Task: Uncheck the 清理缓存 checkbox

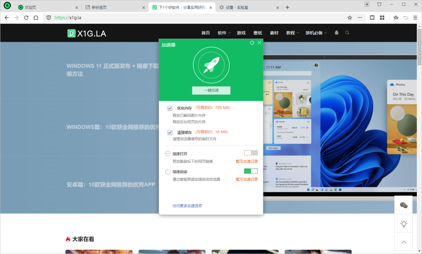Action: click(x=170, y=133)
